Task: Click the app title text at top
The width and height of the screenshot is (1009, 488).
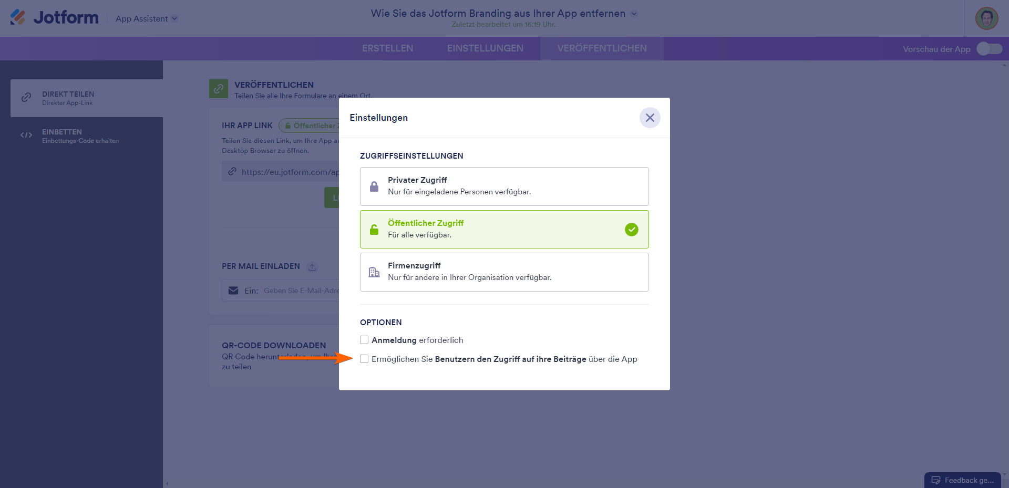Action: (x=498, y=13)
